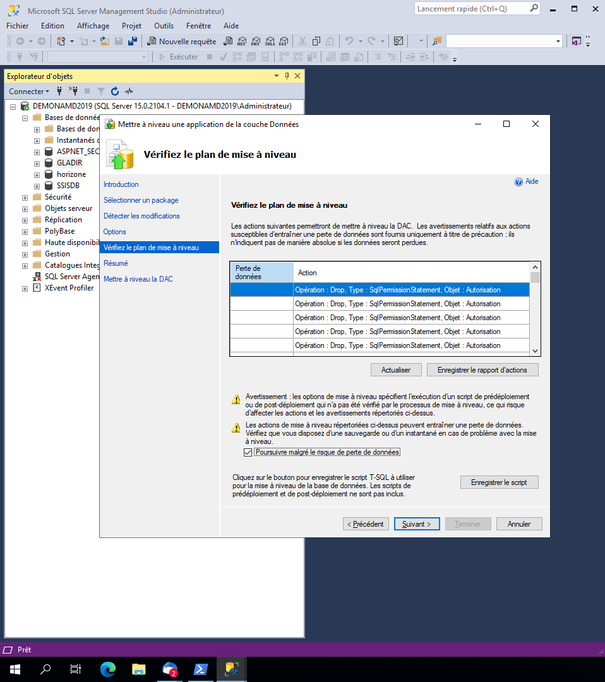
Task: Click the Suivant button
Action: point(417,523)
